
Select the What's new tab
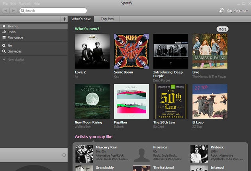click(81, 19)
